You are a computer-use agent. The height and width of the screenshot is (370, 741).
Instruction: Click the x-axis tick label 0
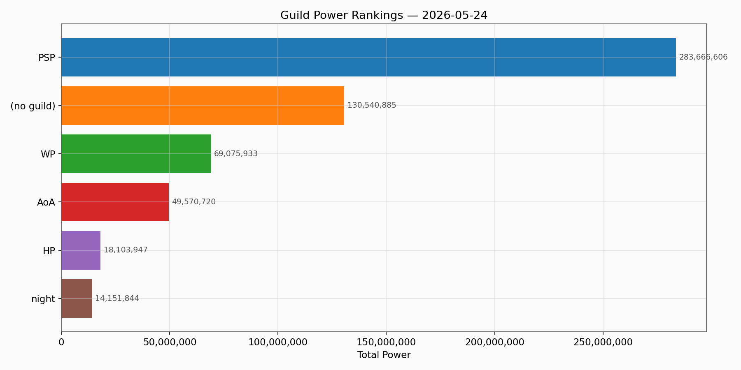(61, 342)
